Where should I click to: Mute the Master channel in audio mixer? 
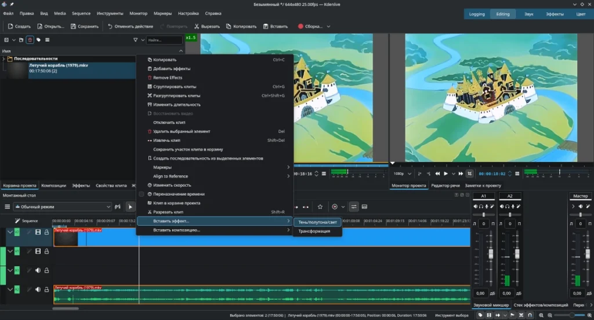[580, 206]
